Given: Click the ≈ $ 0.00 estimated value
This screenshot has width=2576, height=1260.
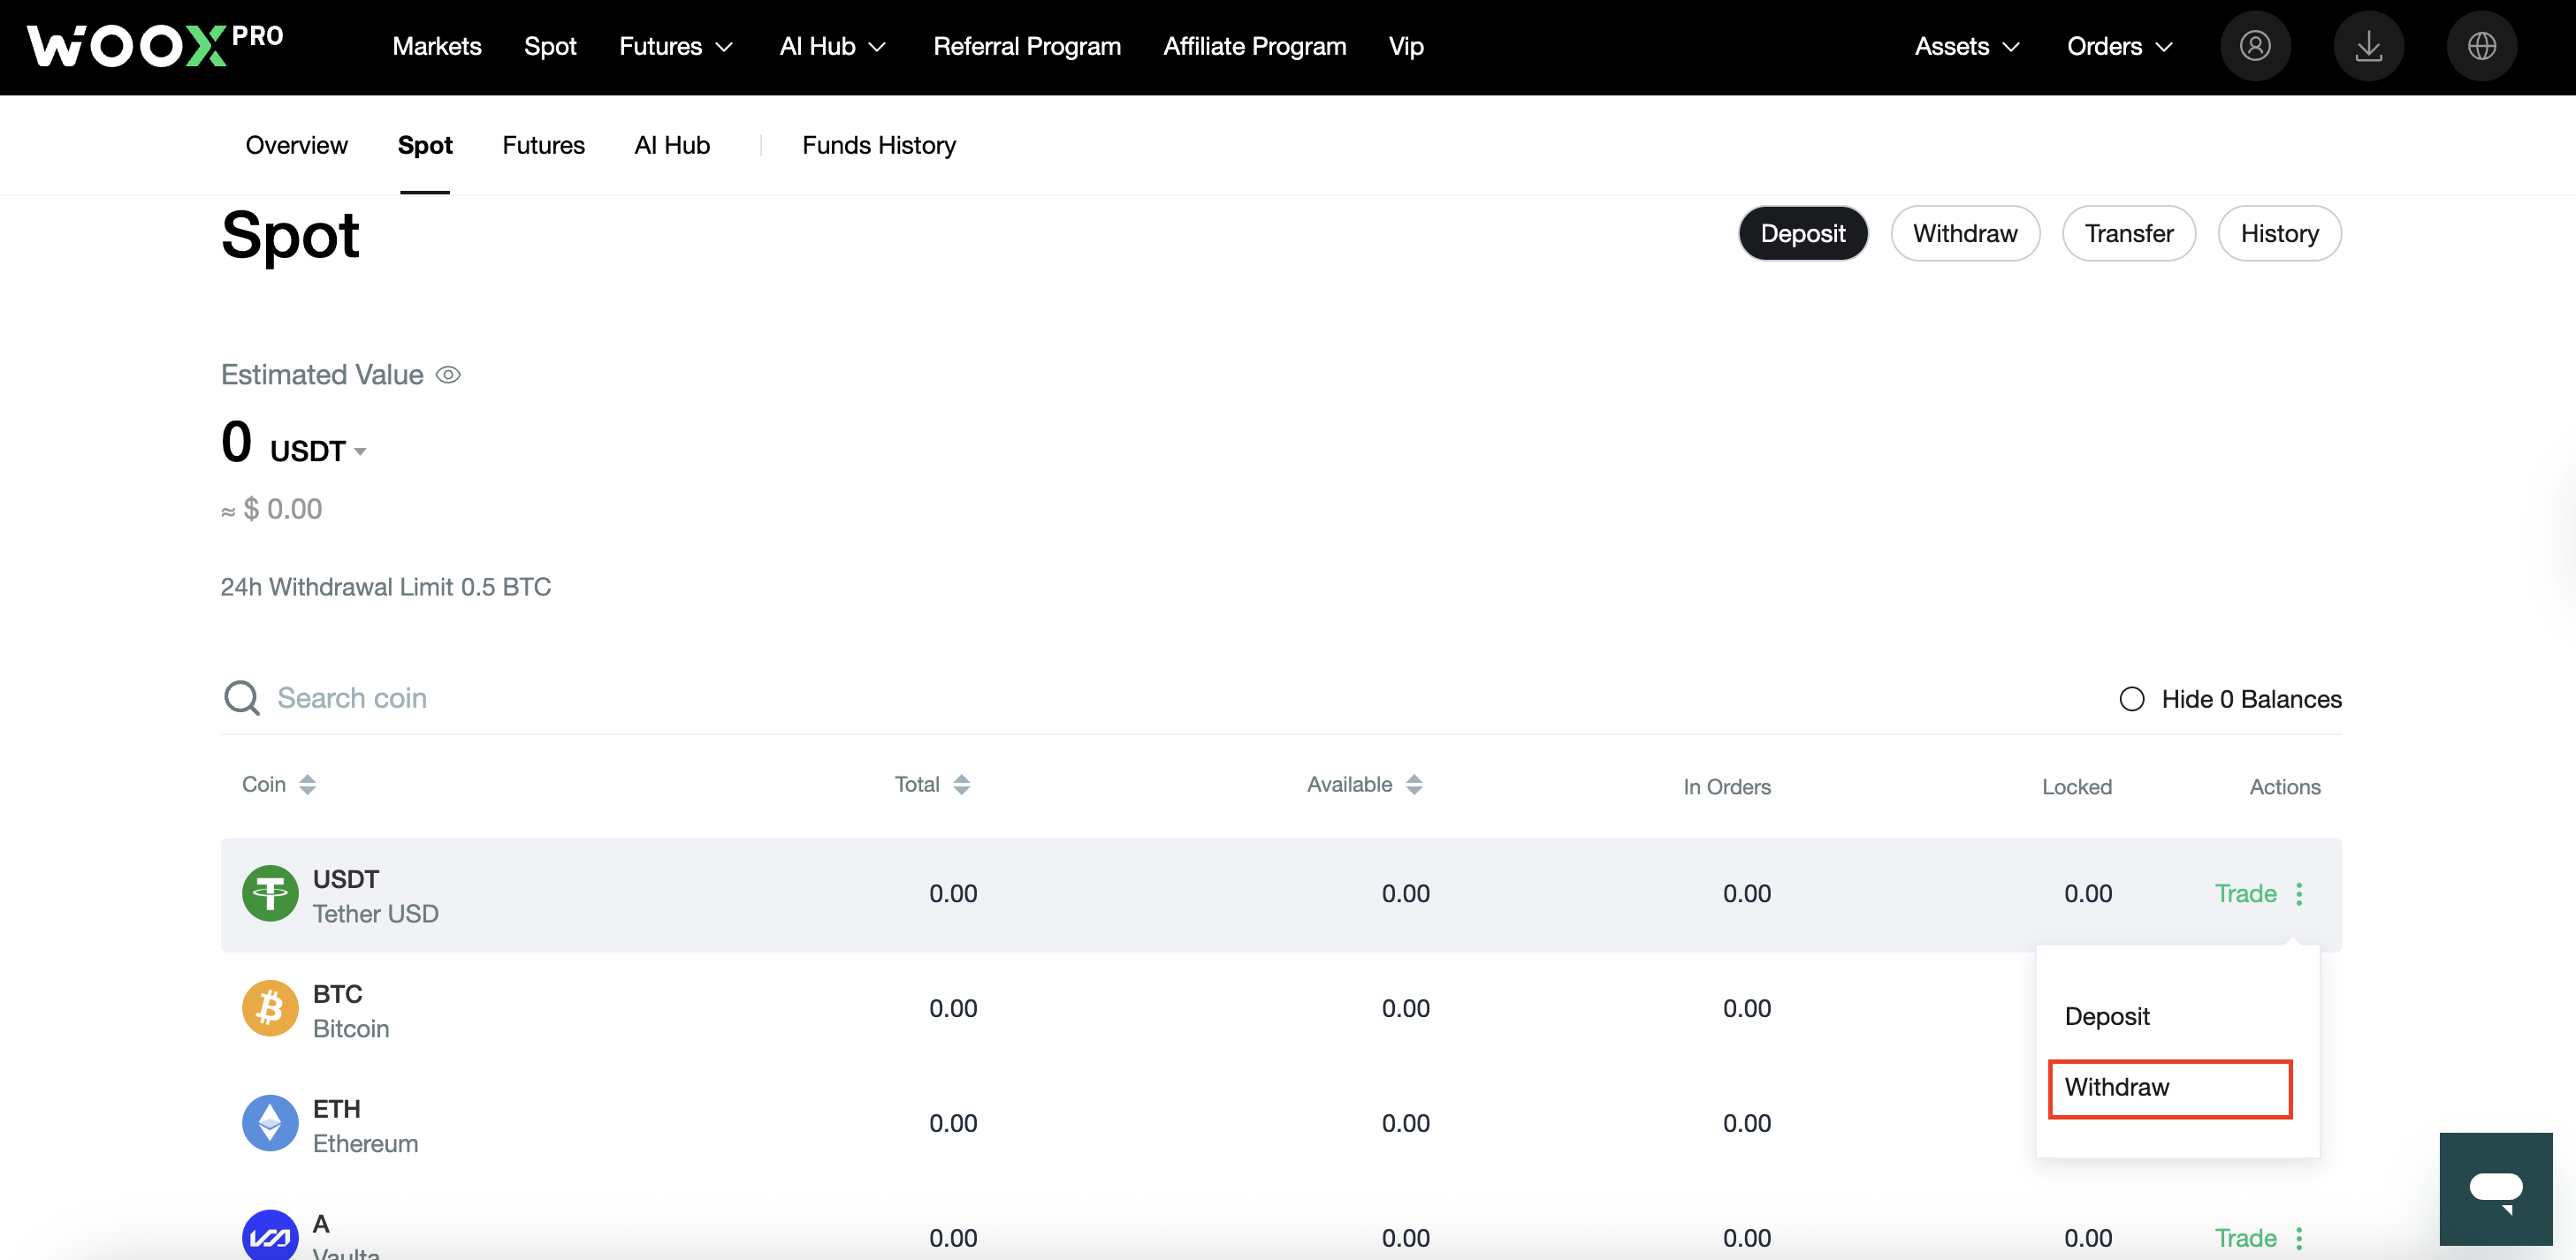Looking at the screenshot, I should [272, 509].
